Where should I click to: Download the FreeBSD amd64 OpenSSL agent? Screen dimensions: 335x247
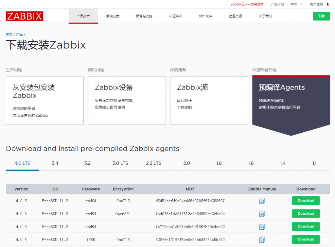click(306, 214)
